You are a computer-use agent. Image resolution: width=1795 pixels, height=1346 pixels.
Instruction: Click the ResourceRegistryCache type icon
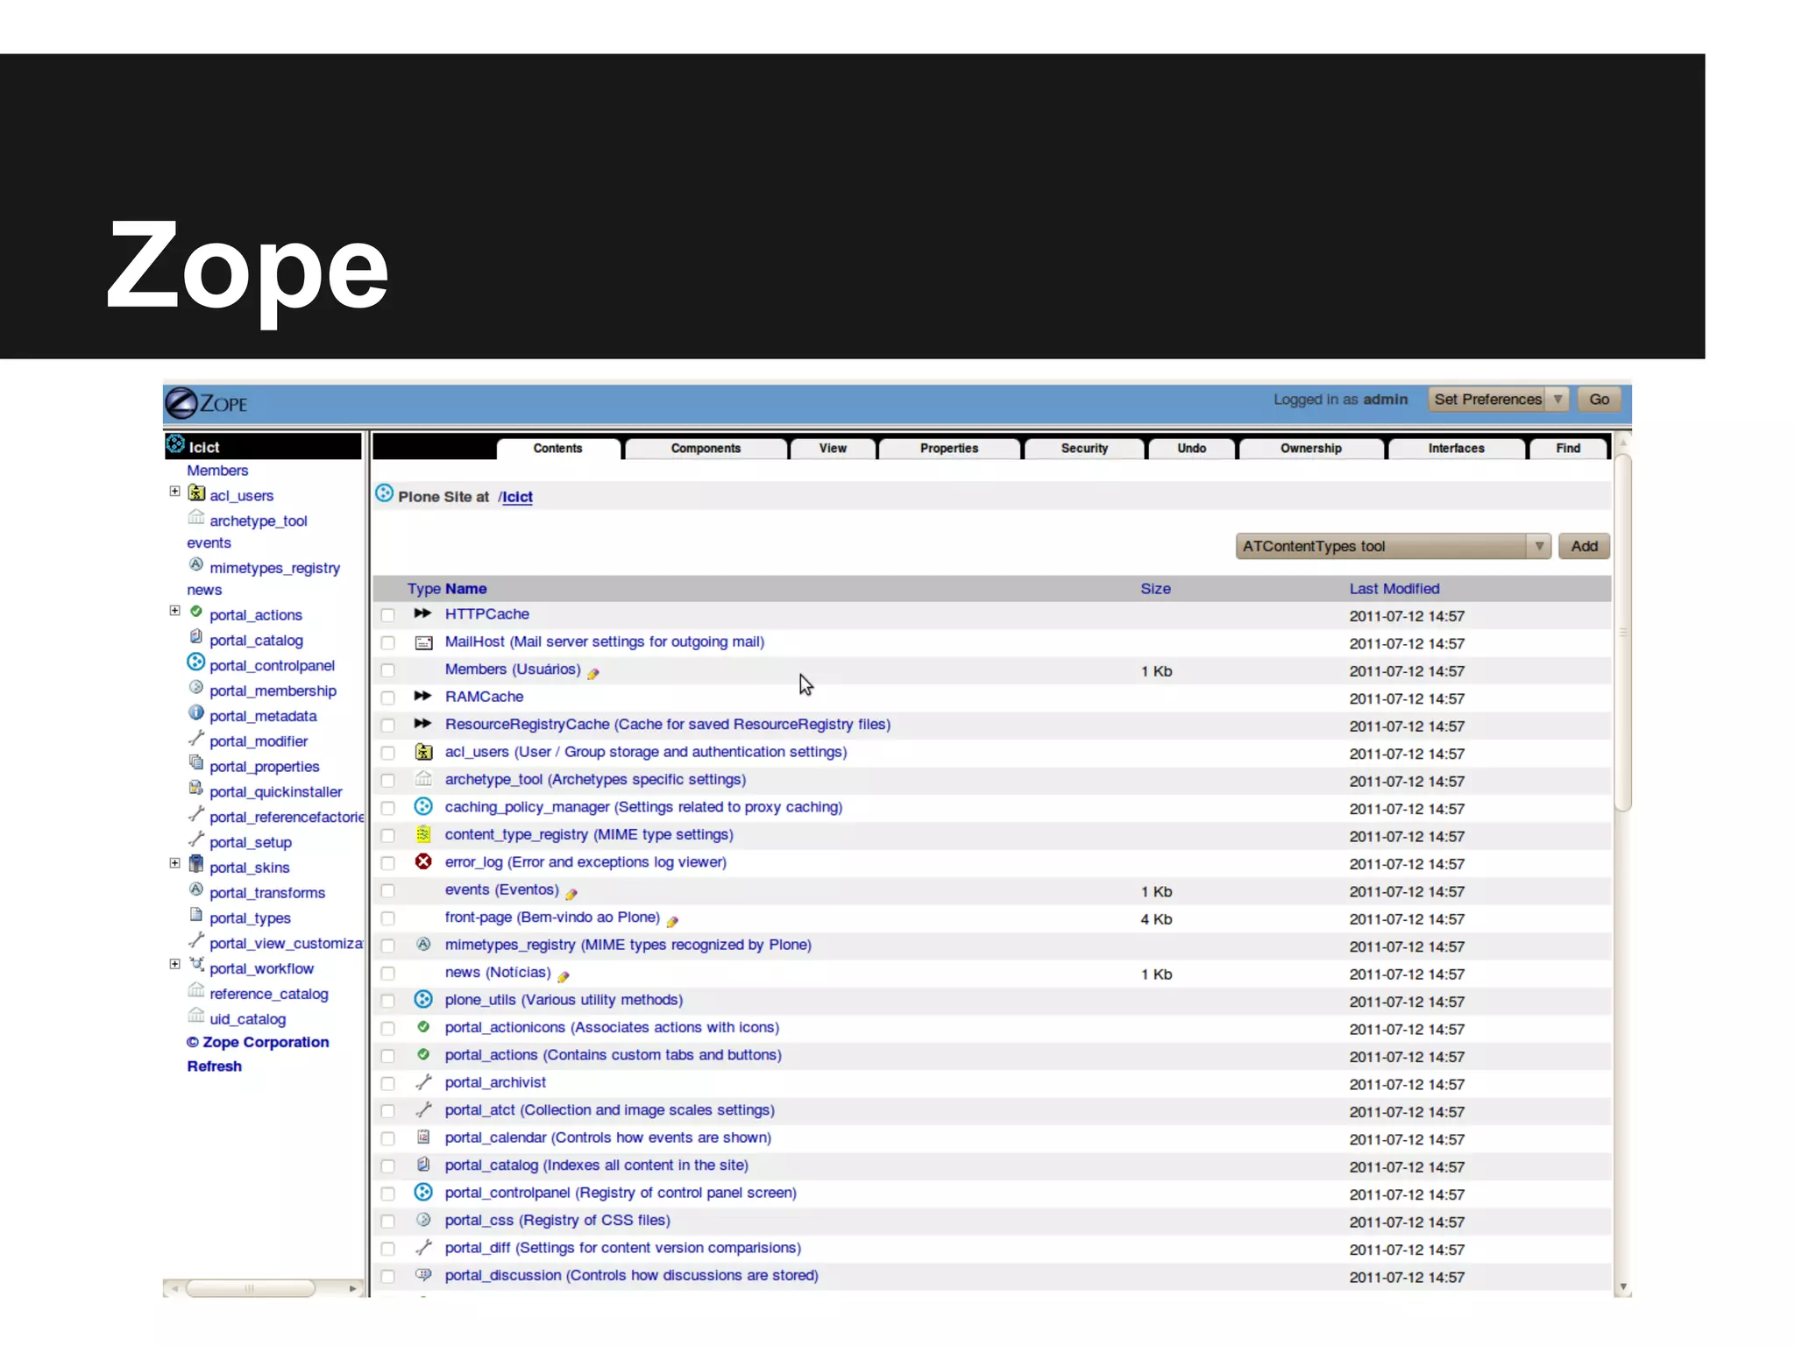(x=422, y=724)
